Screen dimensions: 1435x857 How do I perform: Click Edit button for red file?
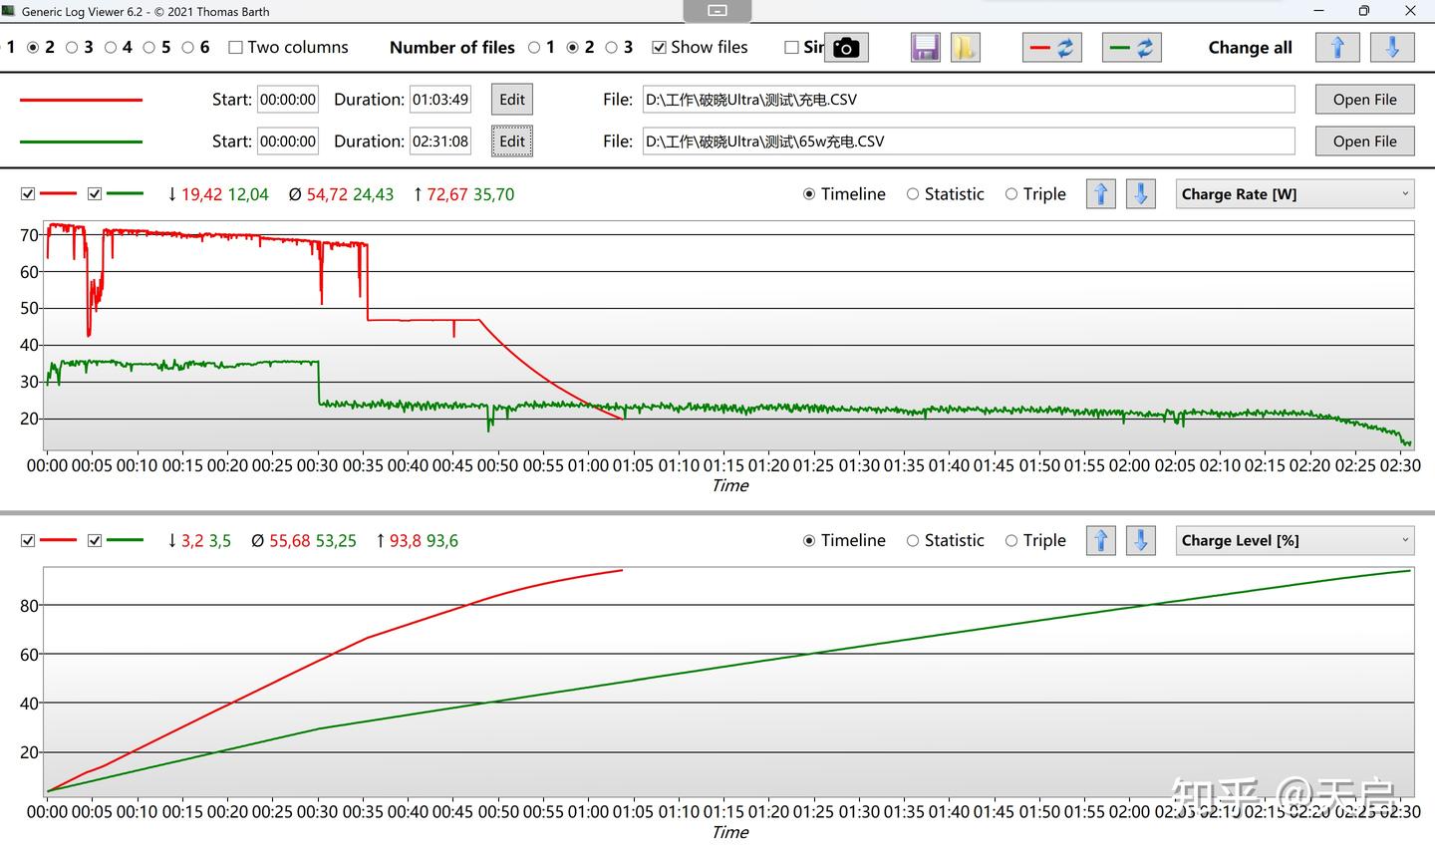[x=512, y=100]
